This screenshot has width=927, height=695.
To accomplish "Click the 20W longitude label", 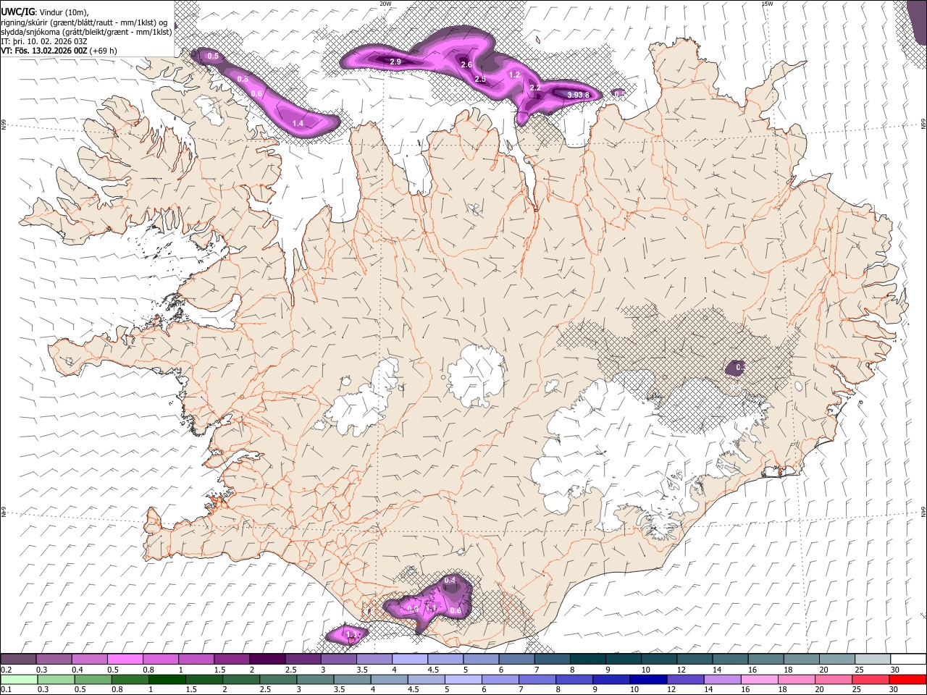I will pyautogui.click(x=385, y=4).
